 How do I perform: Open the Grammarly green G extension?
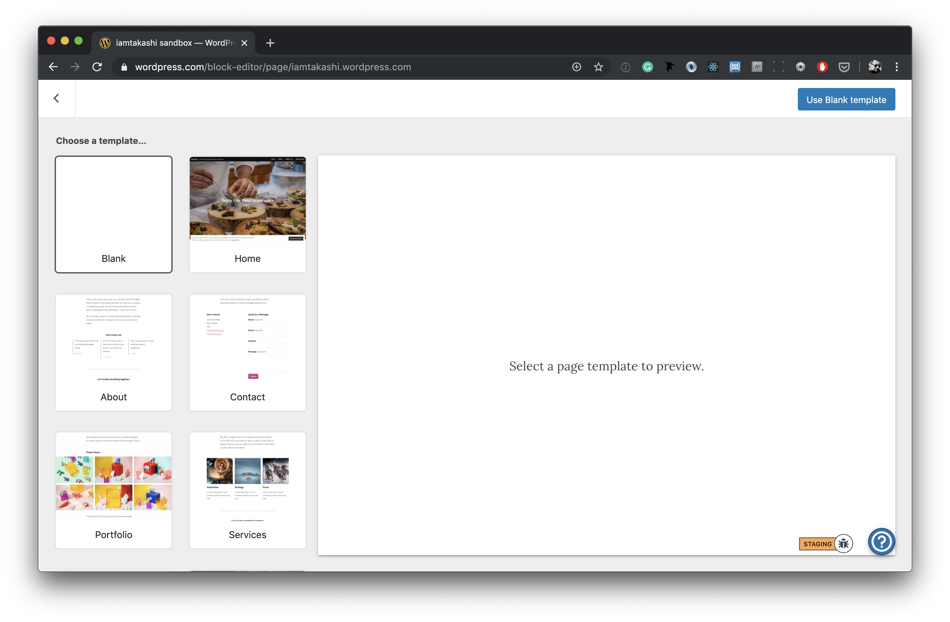coord(647,67)
